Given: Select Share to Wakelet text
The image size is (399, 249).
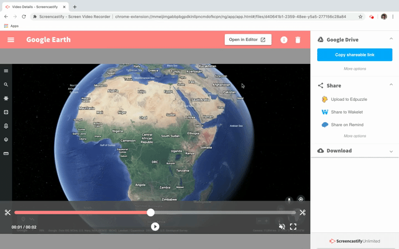Looking at the screenshot, I should (347, 112).
